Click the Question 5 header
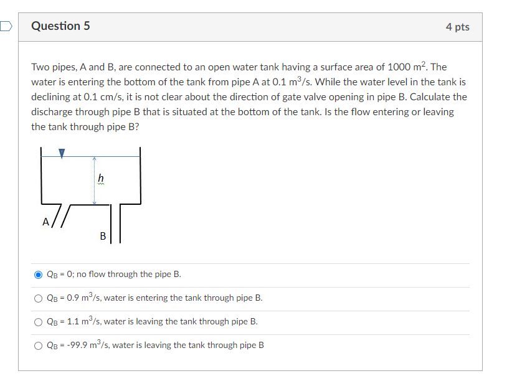The image size is (507, 381). [60, 26]
